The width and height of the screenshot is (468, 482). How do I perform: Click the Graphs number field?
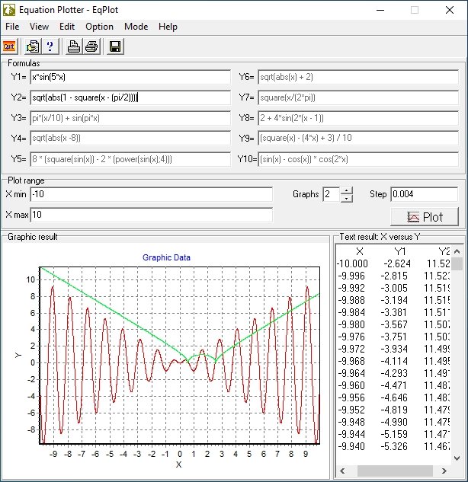[x=332, y=194]
